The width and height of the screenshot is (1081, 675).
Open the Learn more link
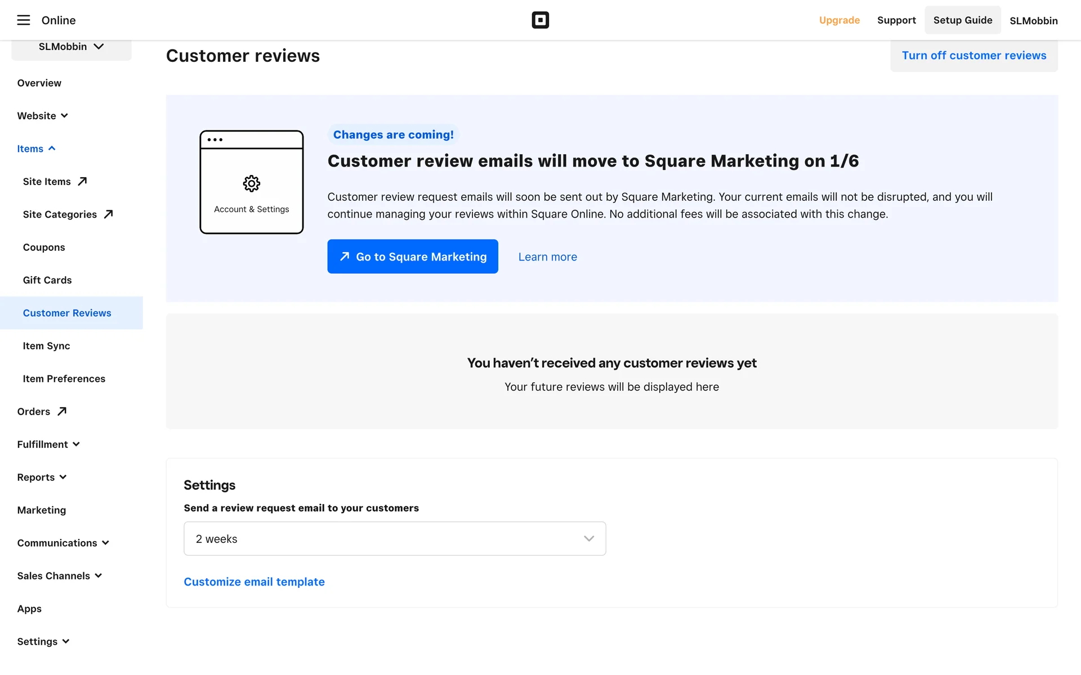[x=547, y=257]
